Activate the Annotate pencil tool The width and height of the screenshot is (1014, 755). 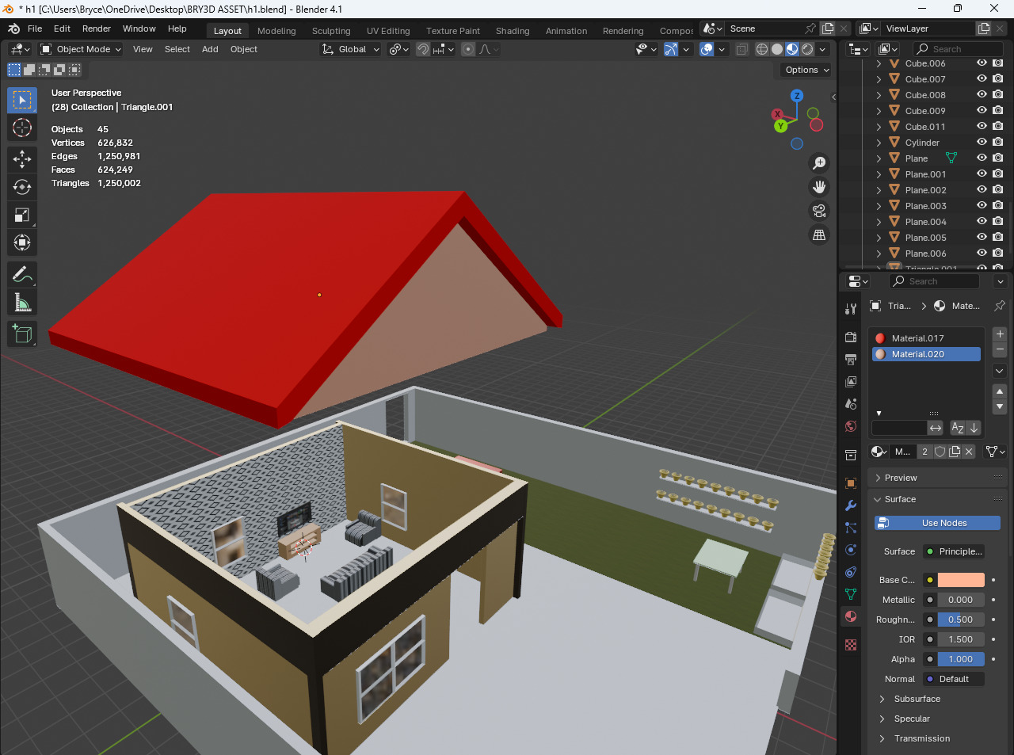pyautogui.click(x=22, y=274)
